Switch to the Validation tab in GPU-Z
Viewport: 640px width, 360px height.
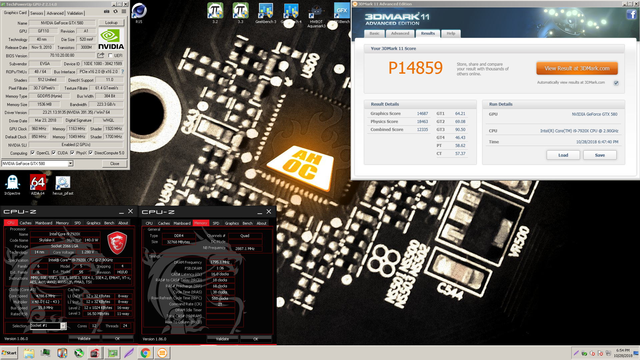[x=75, y=13]
